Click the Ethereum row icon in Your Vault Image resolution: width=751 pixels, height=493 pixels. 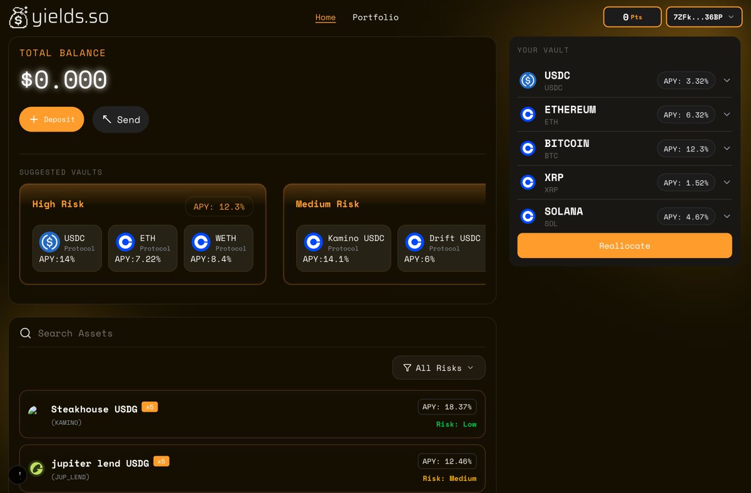(x=528, y=114)
